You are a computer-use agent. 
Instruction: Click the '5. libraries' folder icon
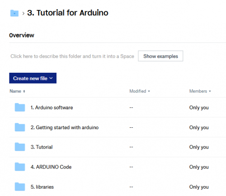(x=20, y=187)
